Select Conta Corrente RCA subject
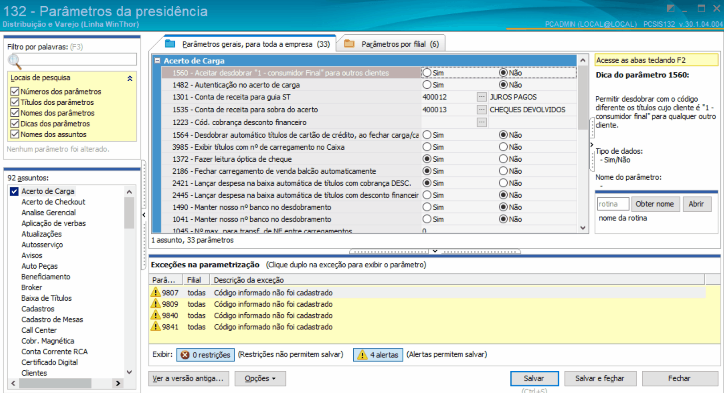Screen dimensions: 724x393 click(54, 352)
